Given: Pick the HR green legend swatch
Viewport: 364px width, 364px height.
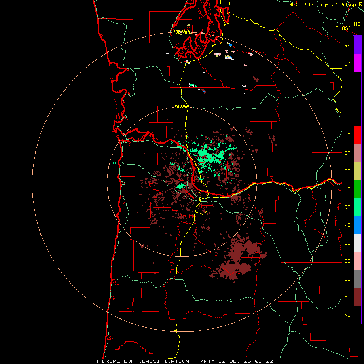Looking at the screenshot, I should tap(357, 189).
